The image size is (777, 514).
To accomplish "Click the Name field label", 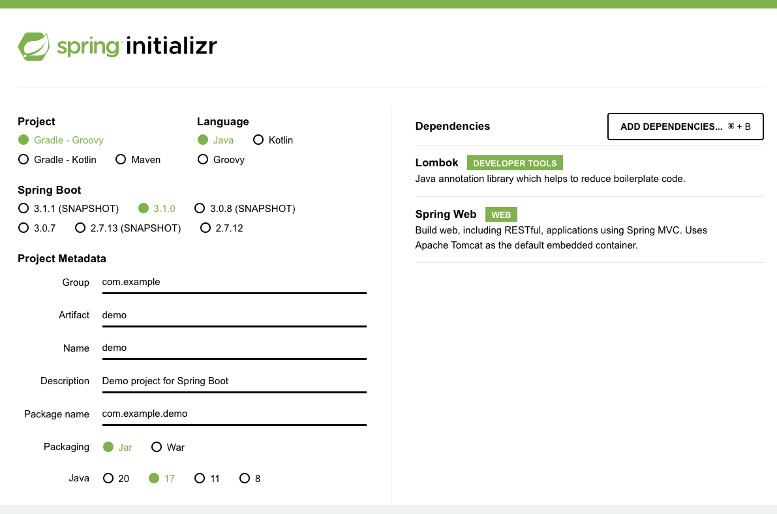I will click(x=76, y=348).
